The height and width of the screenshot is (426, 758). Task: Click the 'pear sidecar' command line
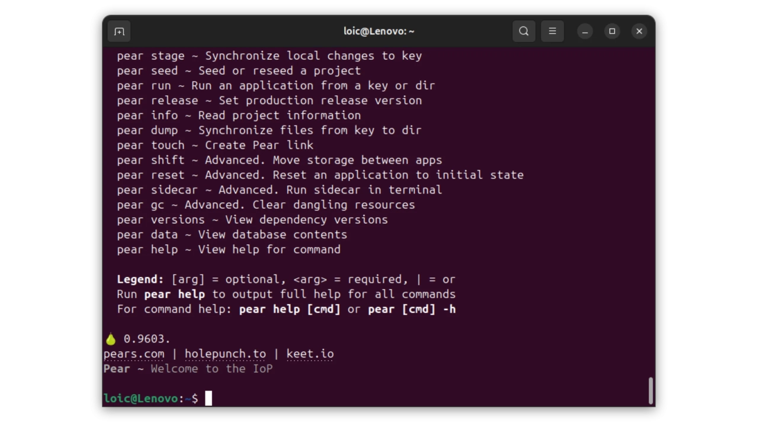tap(279, 190)
